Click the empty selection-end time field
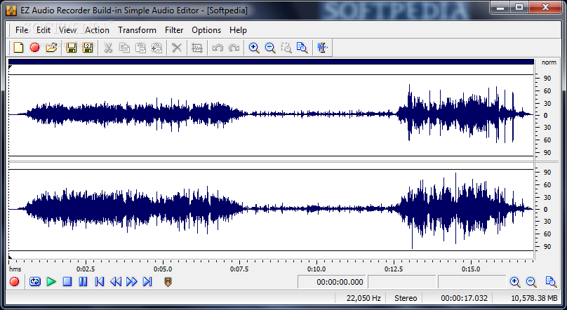567x310 pixels. 402,282
